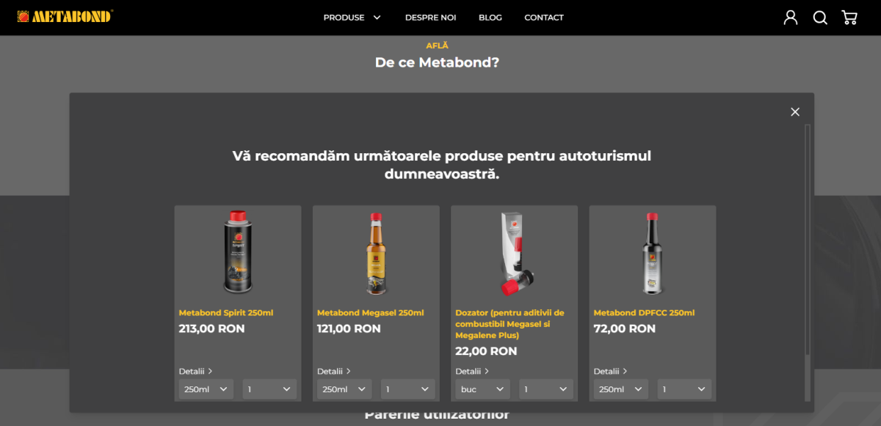Click the 'De ce Metabond?' heading
The image size is (881, 426).
coord(437,62)
